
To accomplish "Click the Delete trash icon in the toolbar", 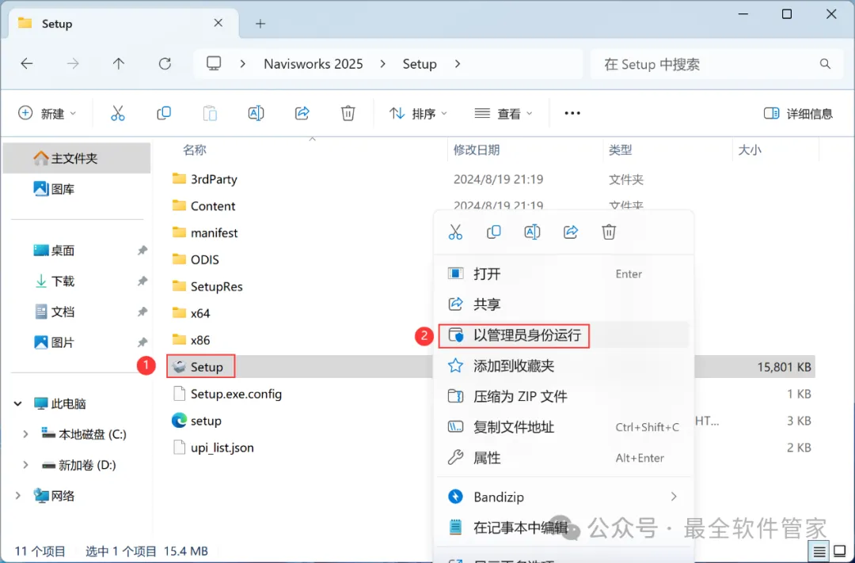I will 348,113.
